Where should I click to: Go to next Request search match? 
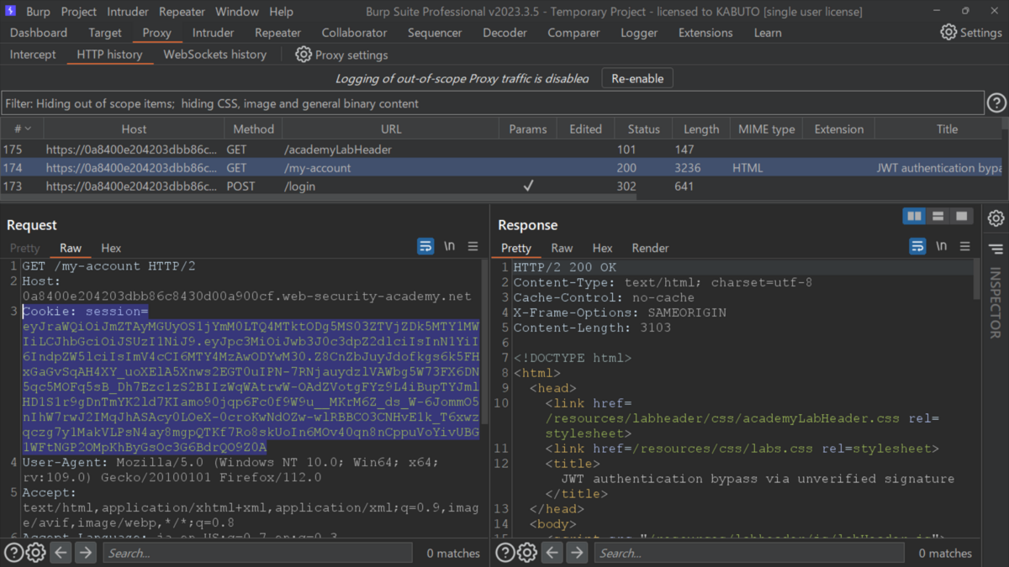[x=86, y=553]
